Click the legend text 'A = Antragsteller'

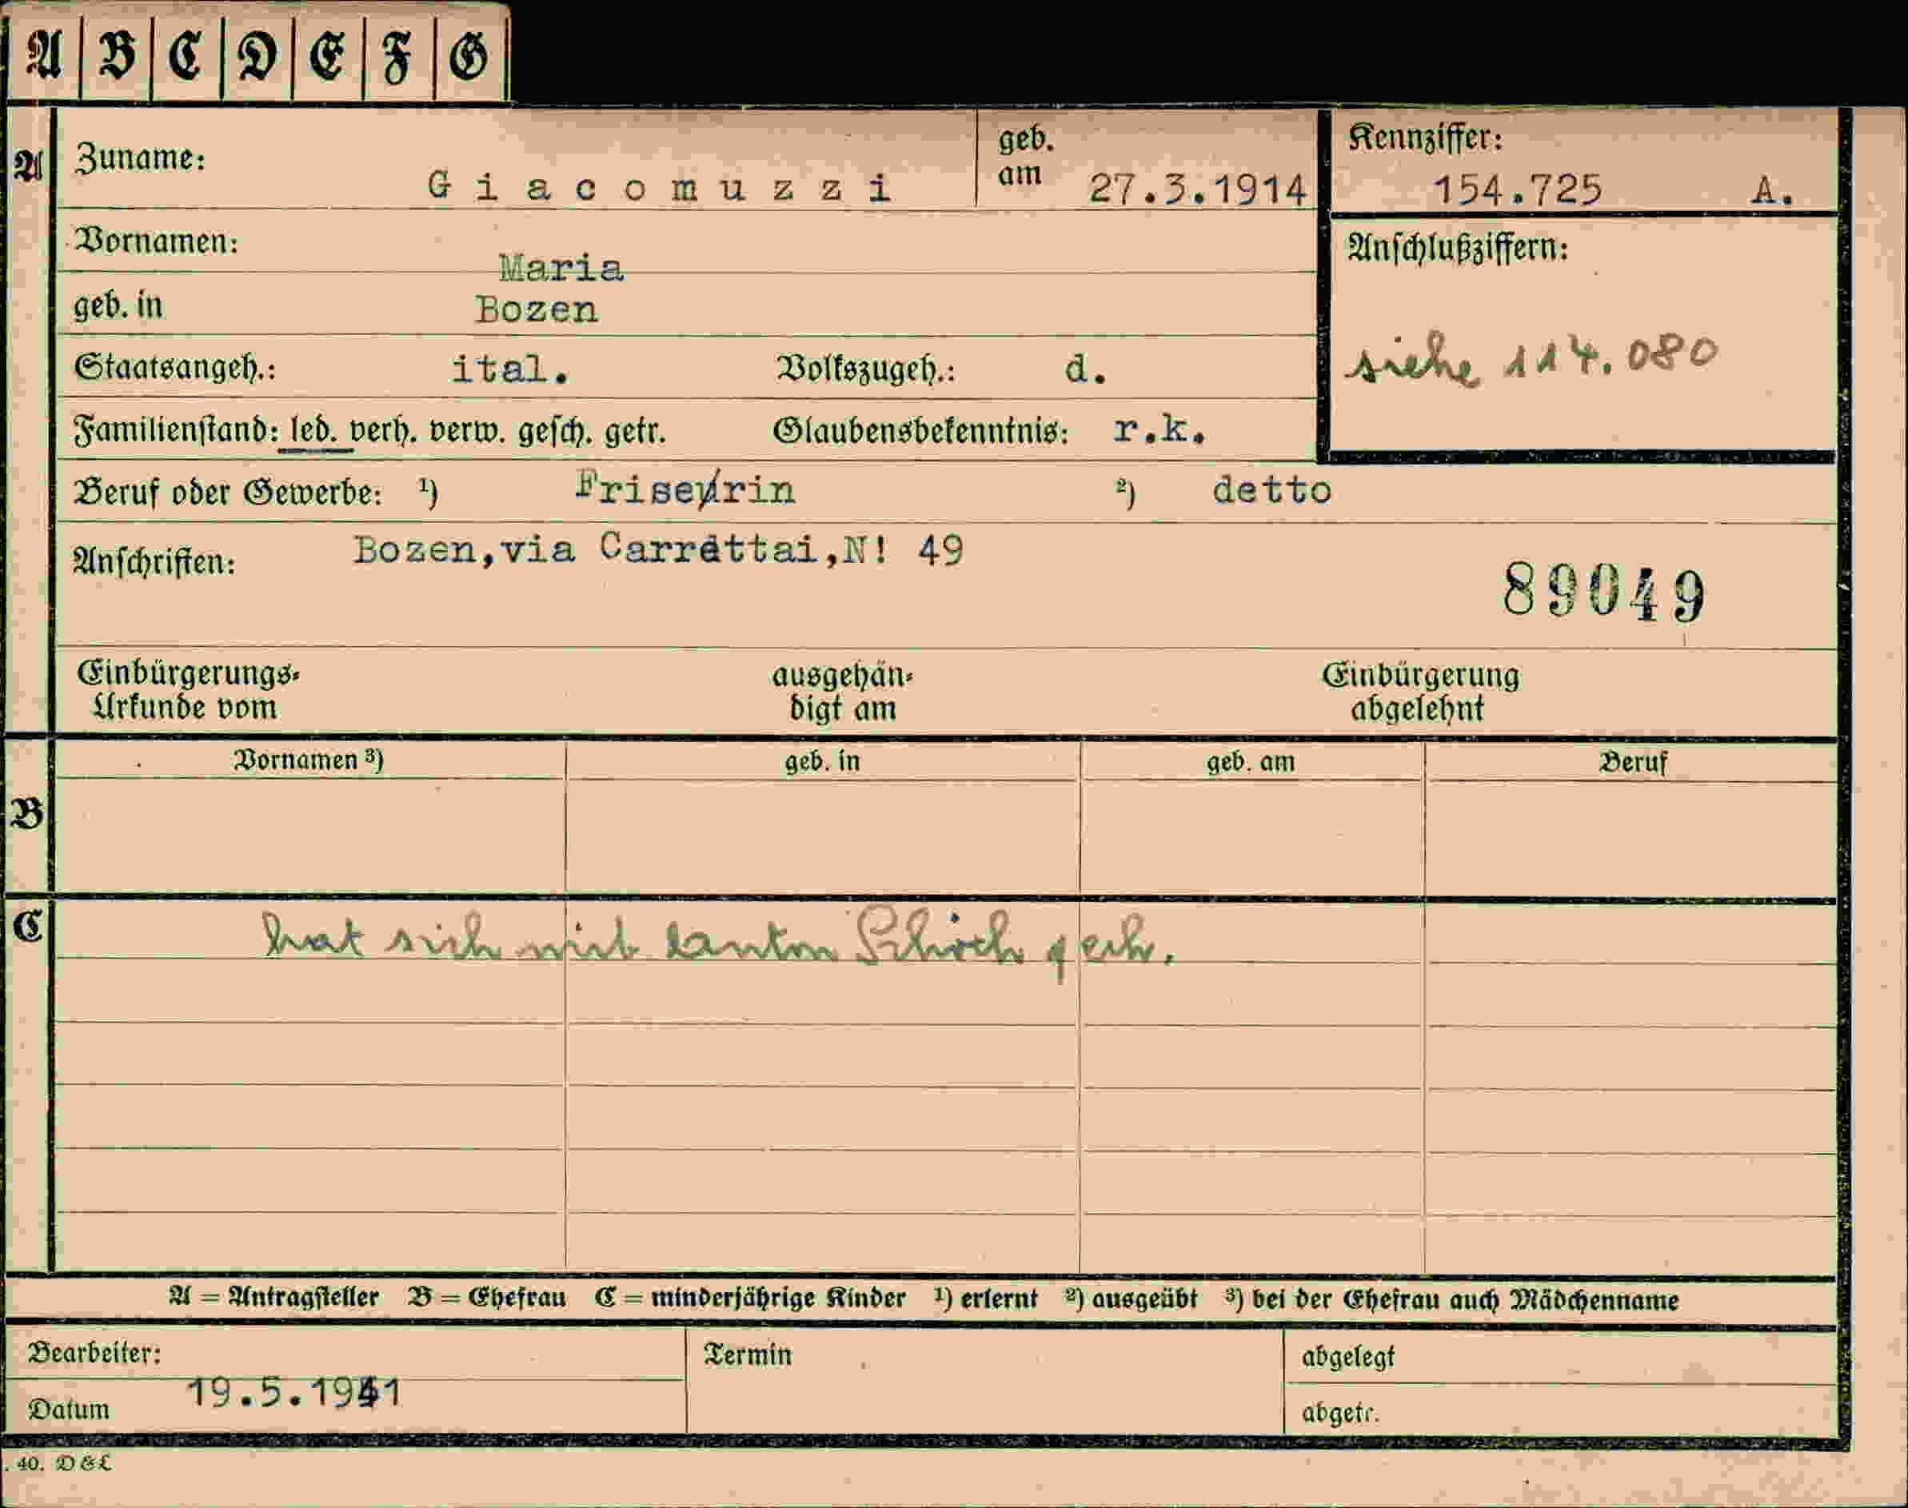click(273, 1297)
